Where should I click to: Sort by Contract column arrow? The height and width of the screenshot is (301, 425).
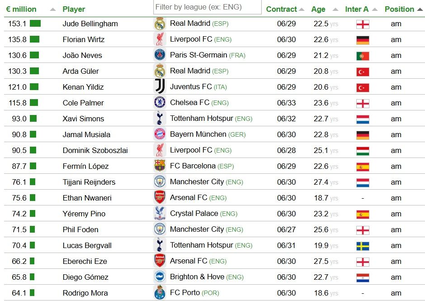[302, 10]
